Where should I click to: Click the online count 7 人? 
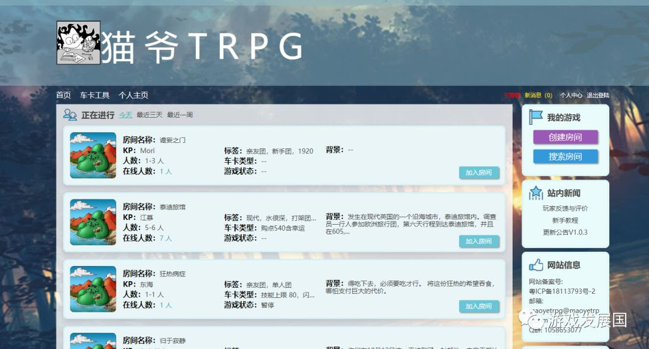(x=166, y=238)
